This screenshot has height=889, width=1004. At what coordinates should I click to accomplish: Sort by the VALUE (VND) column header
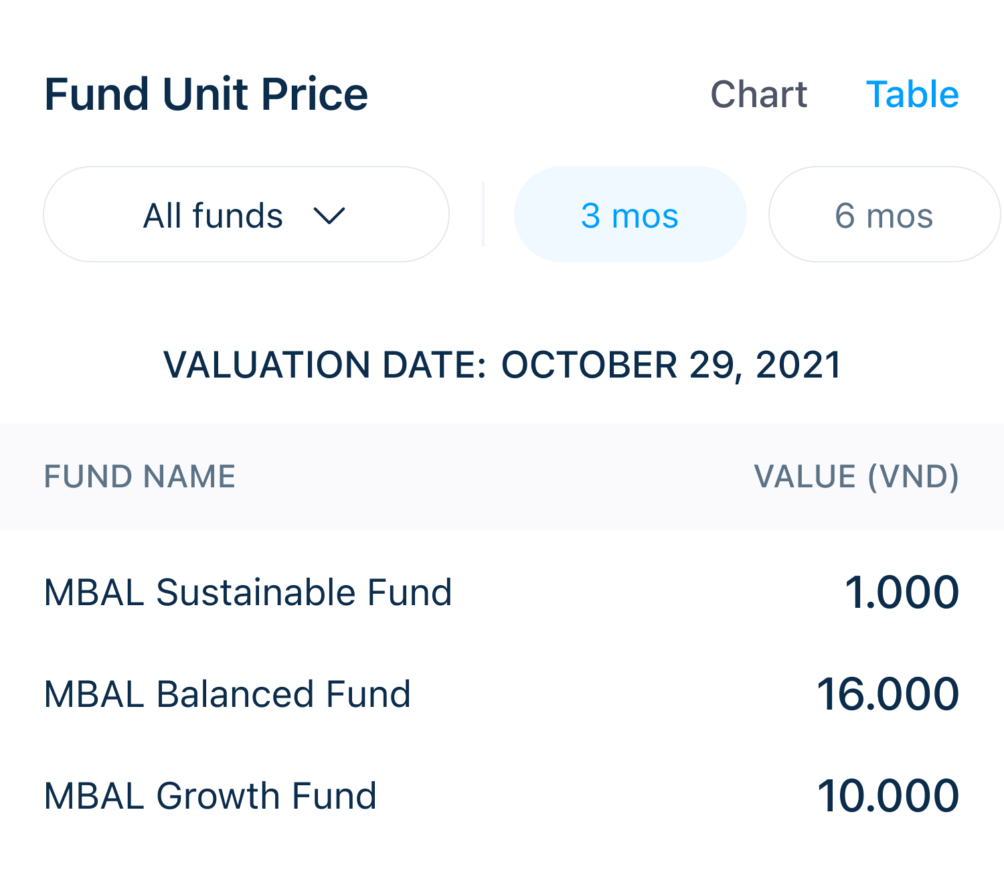click(856, 477)
